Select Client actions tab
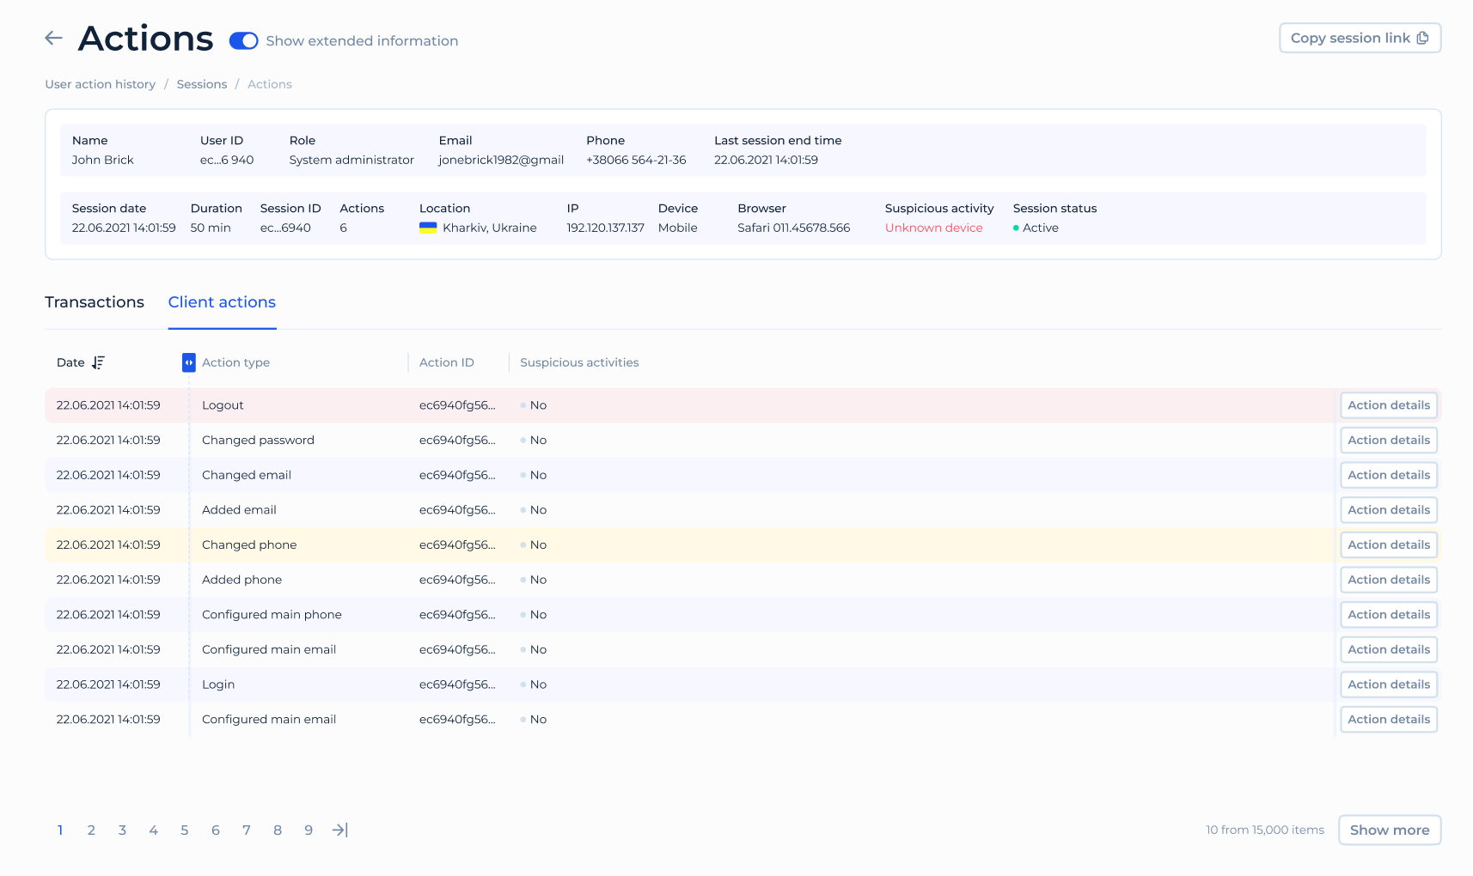The width and height of the screenshot is (1473, 876). click(222, 302)
